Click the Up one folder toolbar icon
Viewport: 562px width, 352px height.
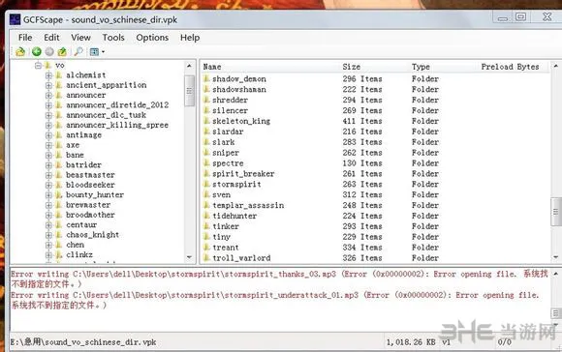coord(62,52)
